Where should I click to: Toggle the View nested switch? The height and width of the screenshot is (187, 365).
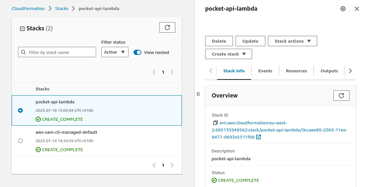(138, 52)
